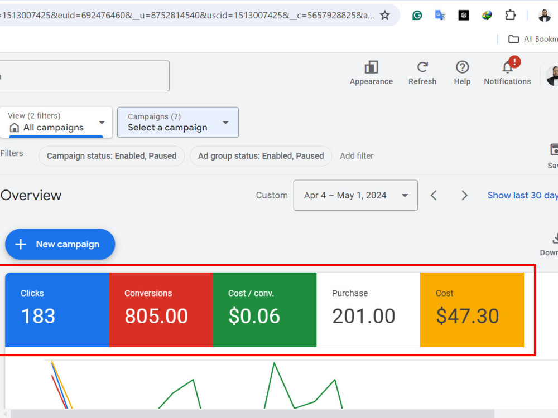This screenshot has width=558, height=418.
Task: Open the Internet Download Manager globe extension
Action: click(487, 15)
